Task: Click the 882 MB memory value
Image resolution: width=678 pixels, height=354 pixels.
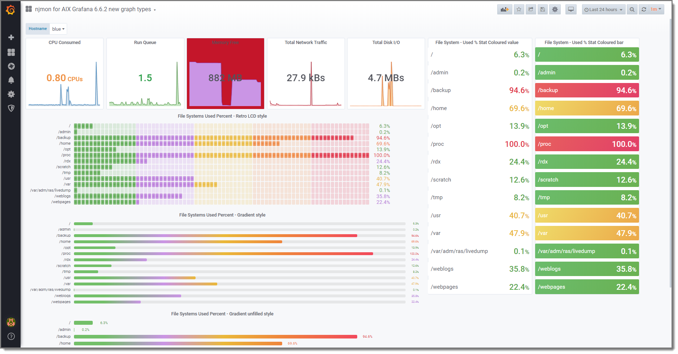Action: [x=225, y=78]
